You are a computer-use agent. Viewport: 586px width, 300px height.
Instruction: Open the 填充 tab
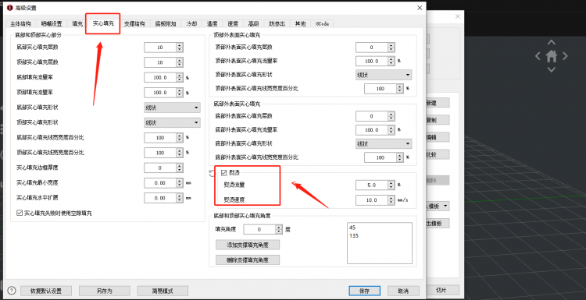(77, 23)
